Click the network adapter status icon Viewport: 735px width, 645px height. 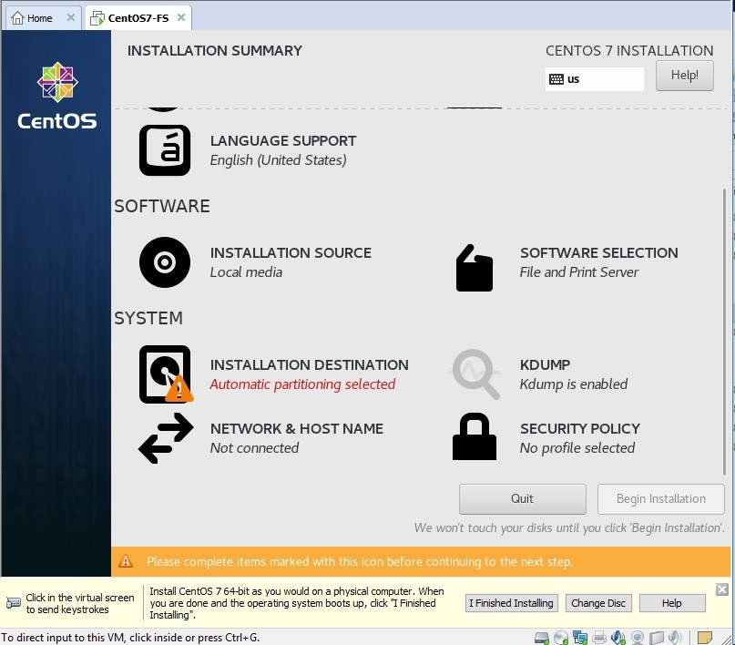580,637
